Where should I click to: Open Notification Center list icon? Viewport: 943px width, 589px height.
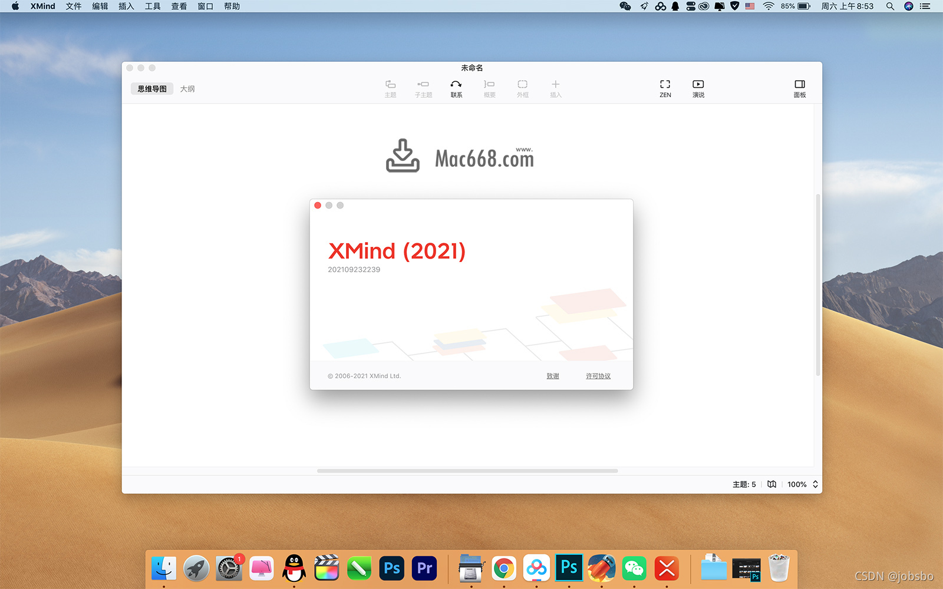(x=925, y=6)
